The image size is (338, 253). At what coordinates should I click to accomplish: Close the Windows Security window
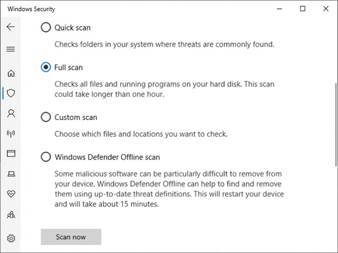click(x=326, y=9)
